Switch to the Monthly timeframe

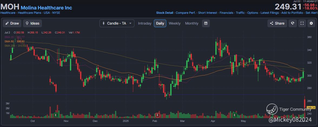point(192,23)
